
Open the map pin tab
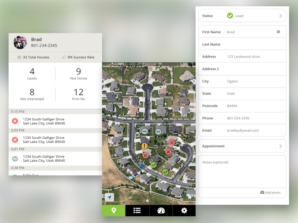114,210
